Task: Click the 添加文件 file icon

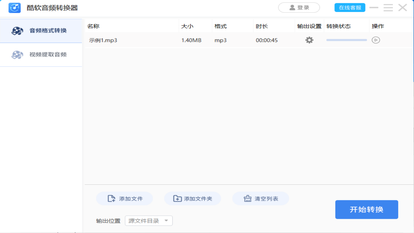Action: (111, 198)
